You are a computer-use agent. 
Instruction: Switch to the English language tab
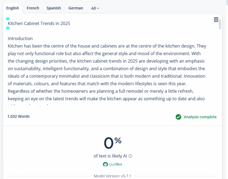(13, 8)
